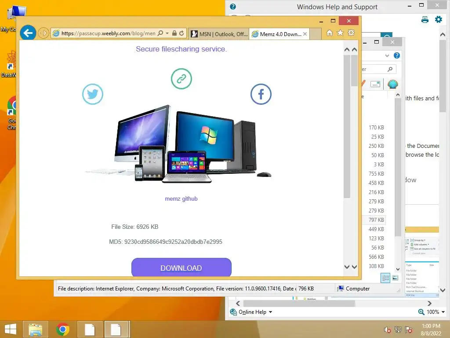Click the outer browser scrollbar down arrow
The height and width of the screenshot is (338, 450).
[x=355, y=267]
